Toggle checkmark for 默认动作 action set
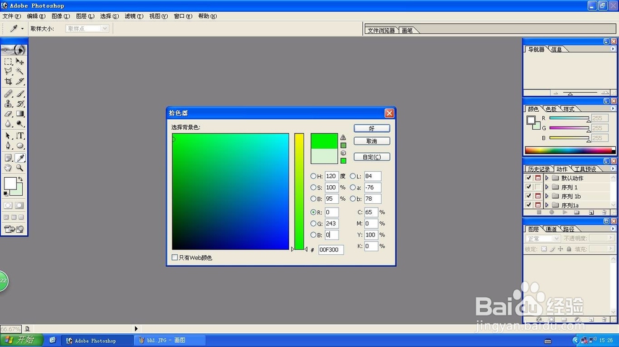The height and width of the screenshot is (347, 619). click(529, 178)
